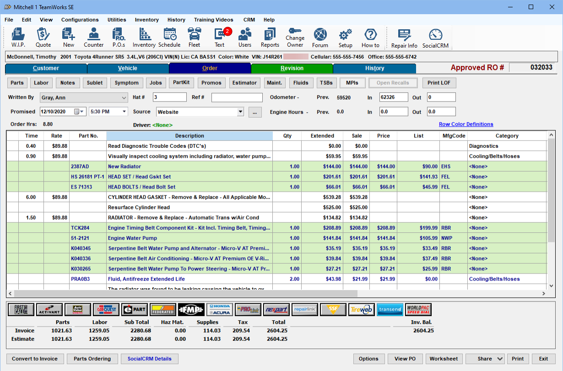Open the Reports icon
The height and width of the screenshot is (371, 563).
pos(270,38)
